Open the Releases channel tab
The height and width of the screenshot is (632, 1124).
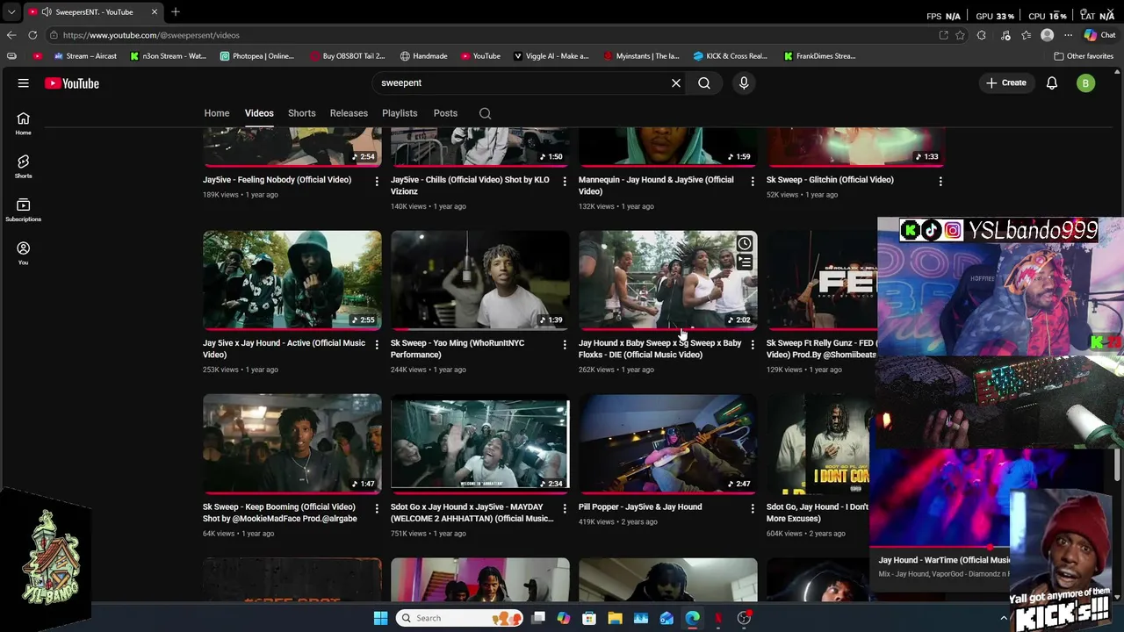349,113
